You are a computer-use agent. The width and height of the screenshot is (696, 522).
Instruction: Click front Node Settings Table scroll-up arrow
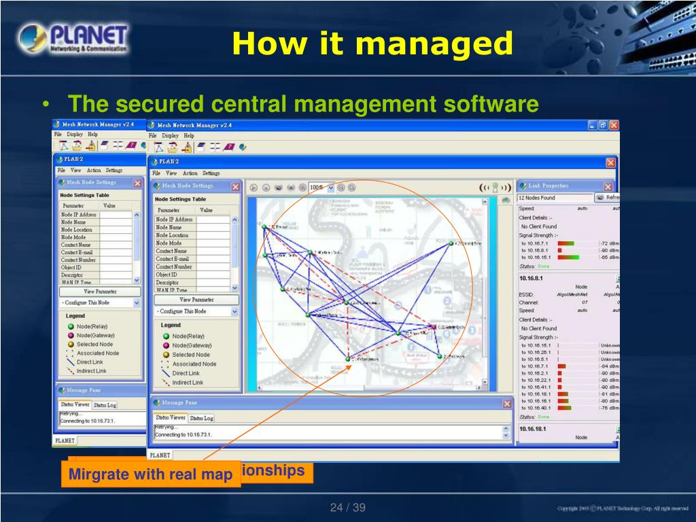tap(234, 220)
